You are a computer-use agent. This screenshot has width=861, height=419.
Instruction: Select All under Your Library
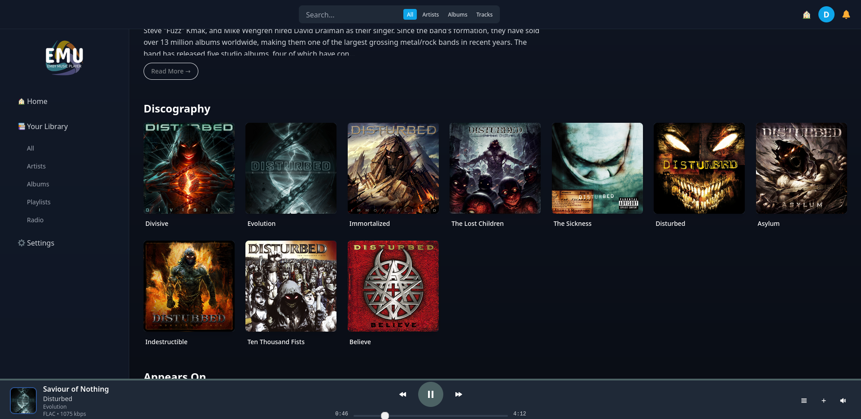point(31,148)
